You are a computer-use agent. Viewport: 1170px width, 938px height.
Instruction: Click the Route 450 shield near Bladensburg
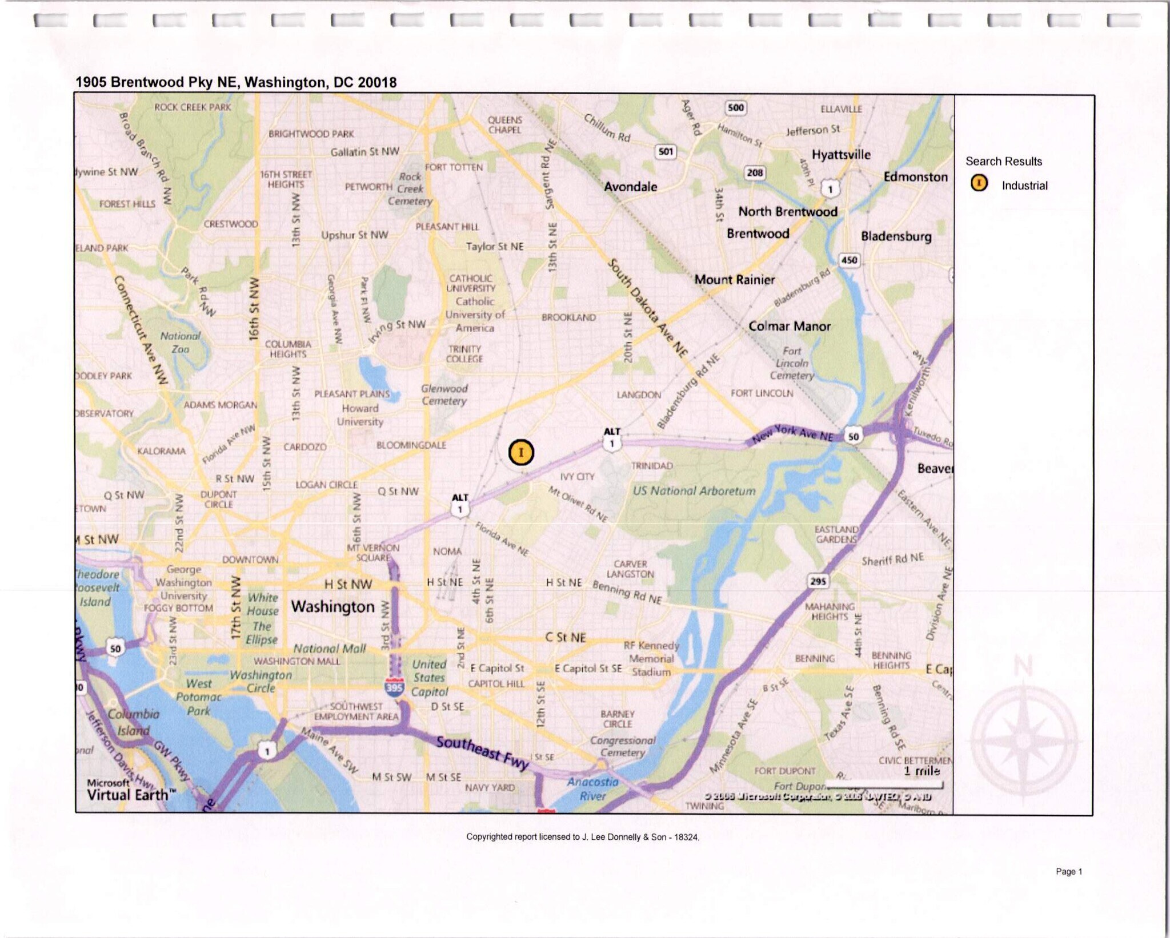click(x=849, y=260)
